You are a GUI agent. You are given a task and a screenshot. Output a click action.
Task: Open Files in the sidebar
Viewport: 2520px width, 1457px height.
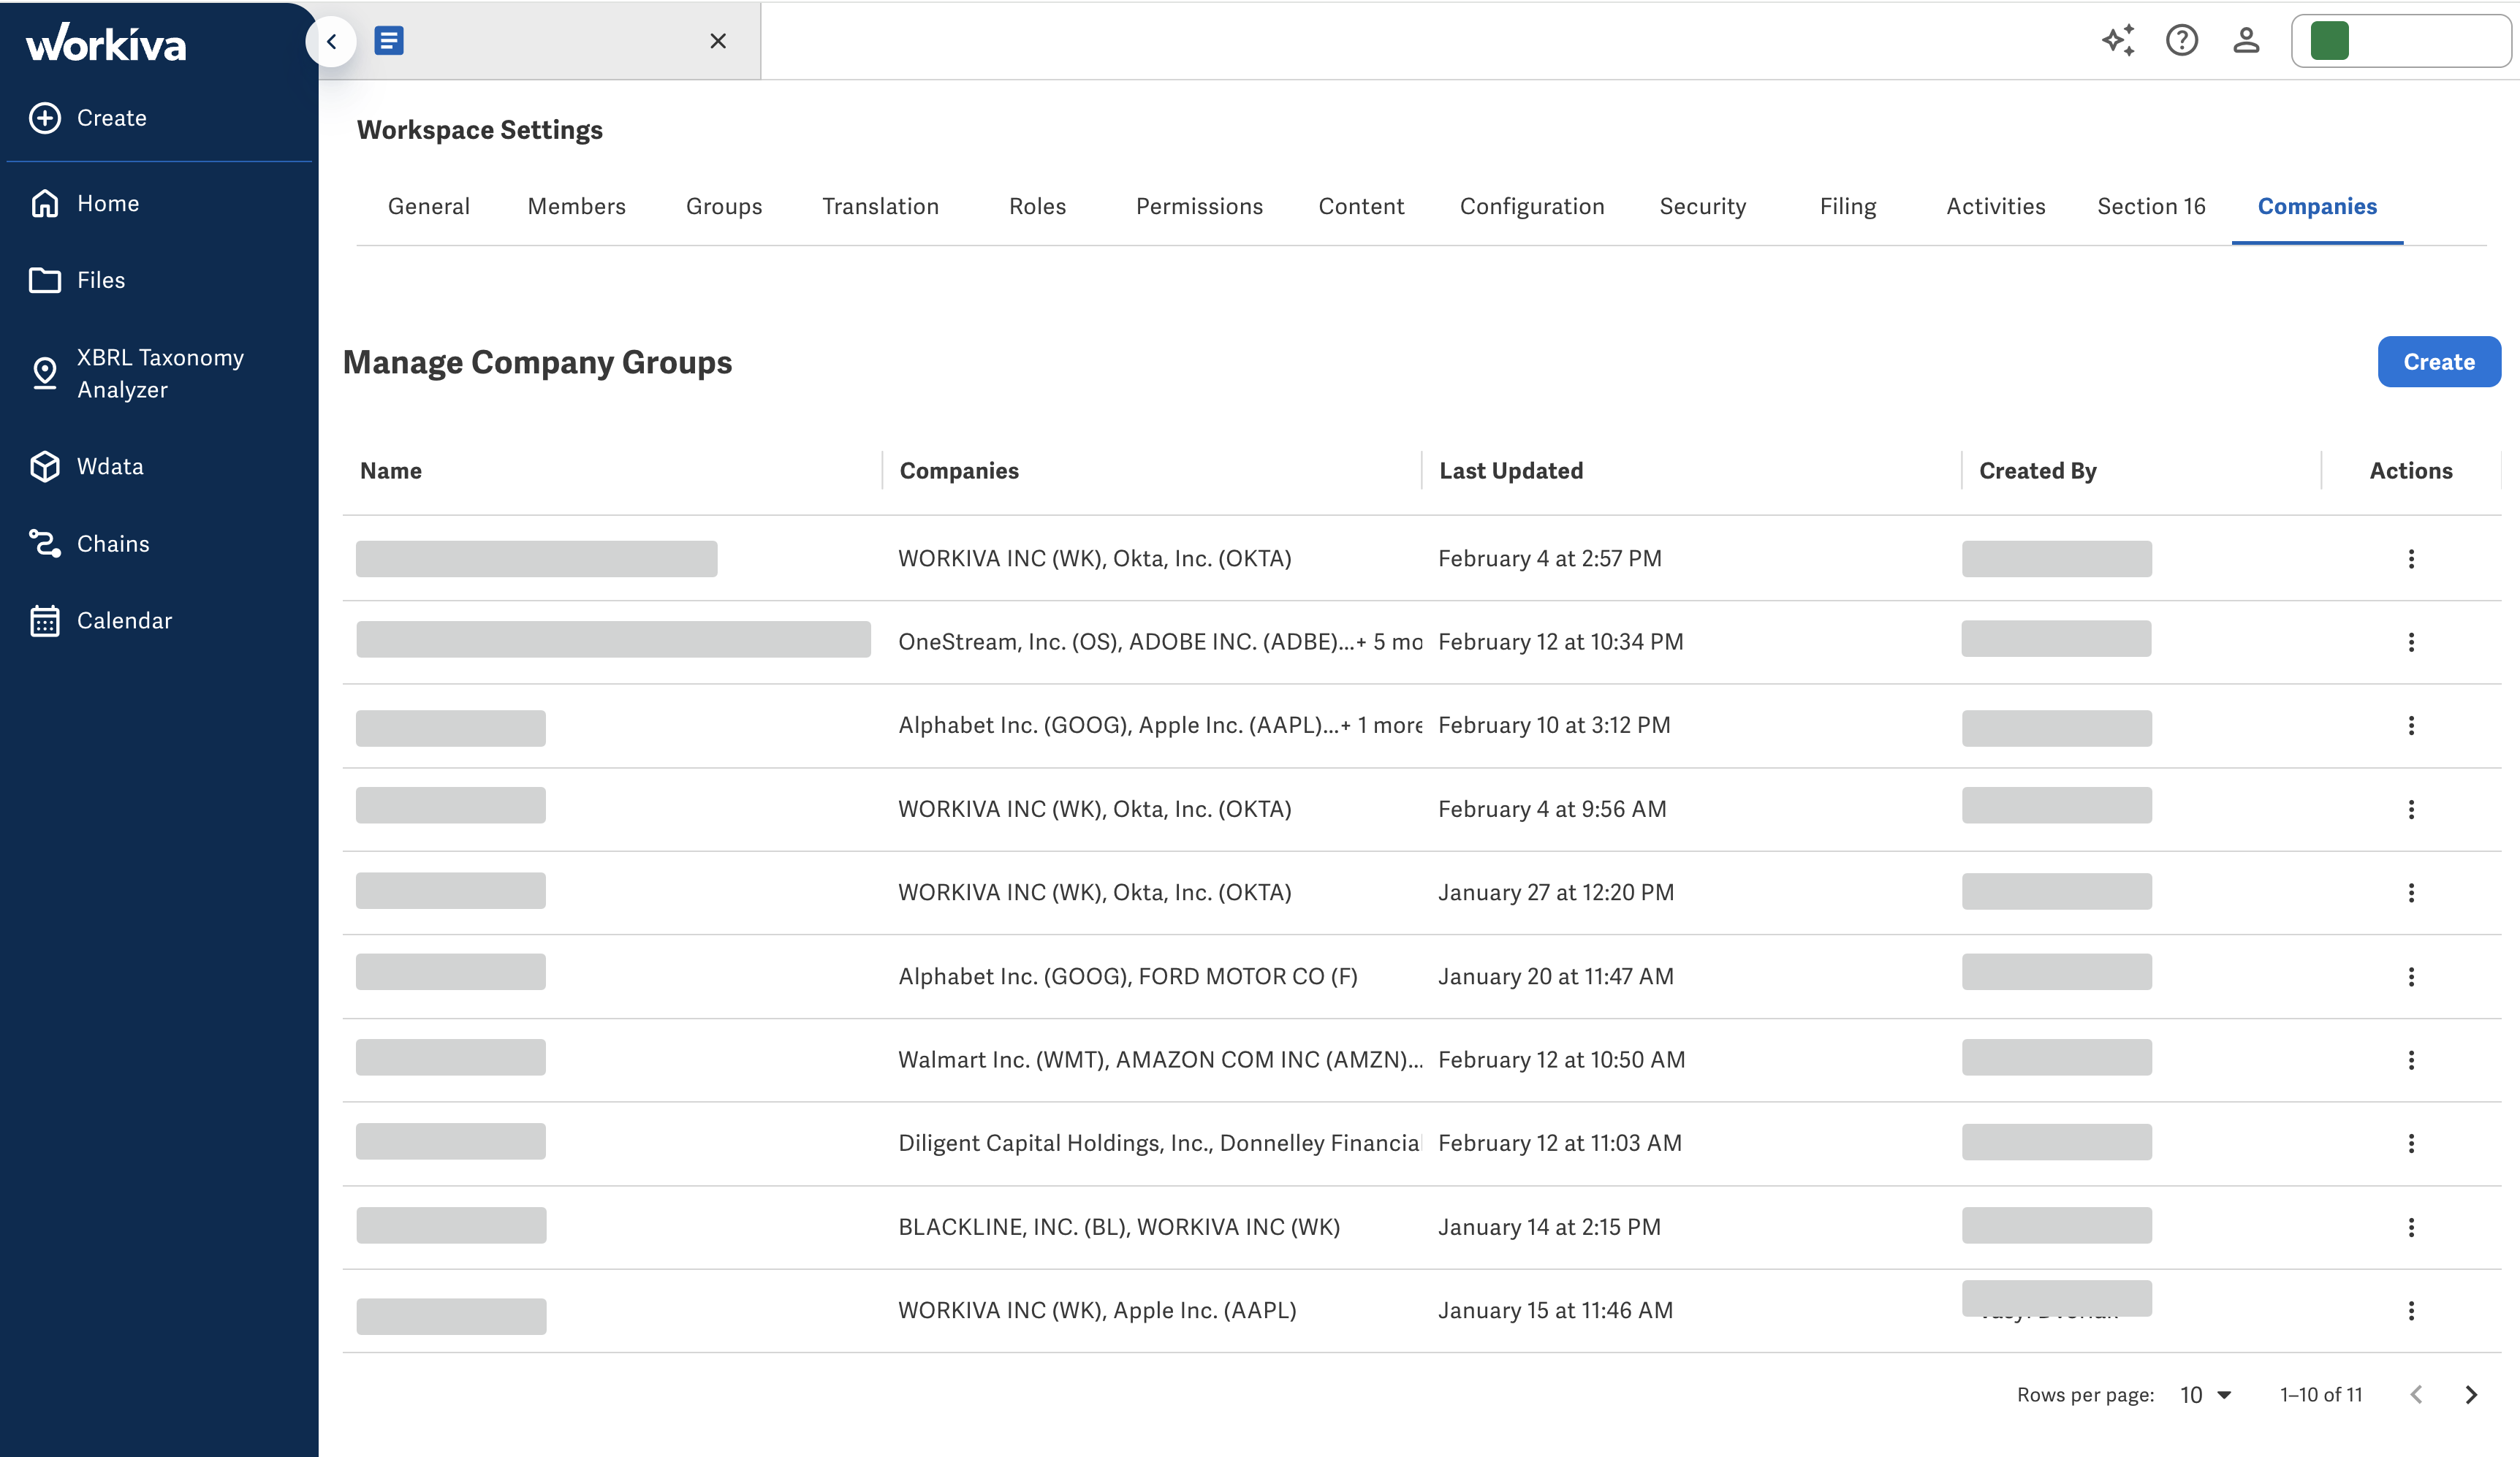click(x=78, y=280)
